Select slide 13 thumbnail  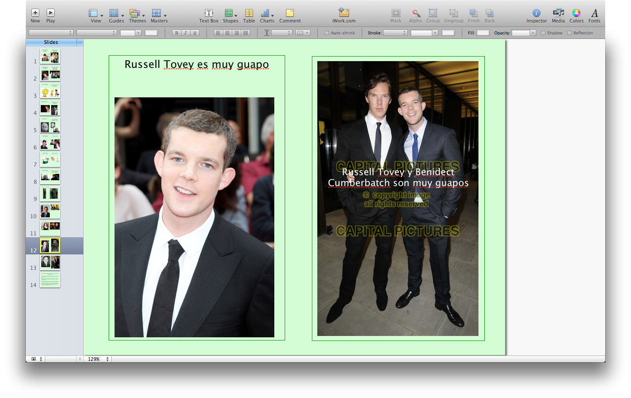click(50, 263)
